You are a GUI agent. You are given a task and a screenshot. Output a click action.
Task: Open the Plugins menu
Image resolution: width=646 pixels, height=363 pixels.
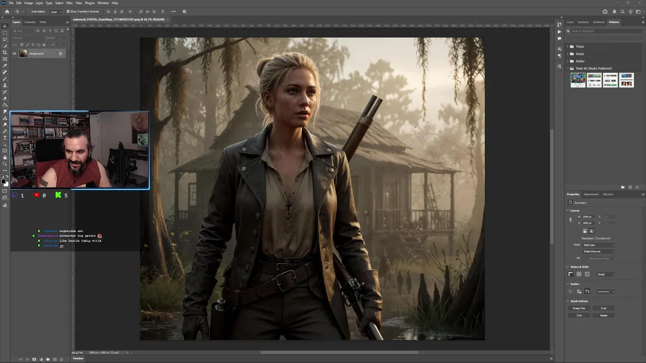click(90, 3)
